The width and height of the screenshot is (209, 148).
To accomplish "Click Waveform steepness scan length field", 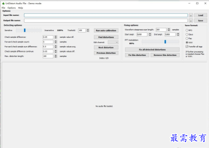I will pos(161,29).
